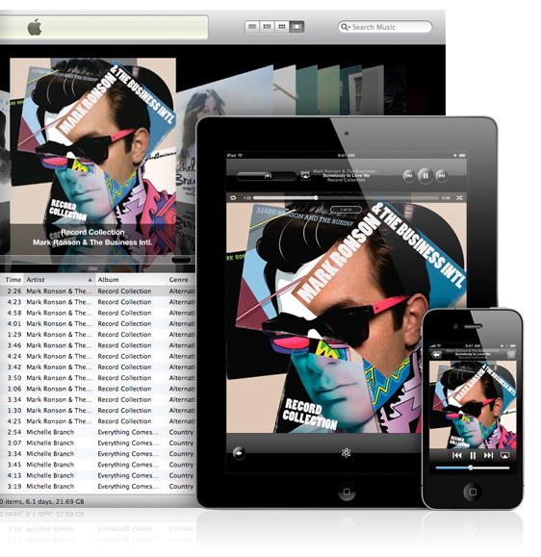
Task: Select Record Collection cover in Cover Flow
Action: 92,140
